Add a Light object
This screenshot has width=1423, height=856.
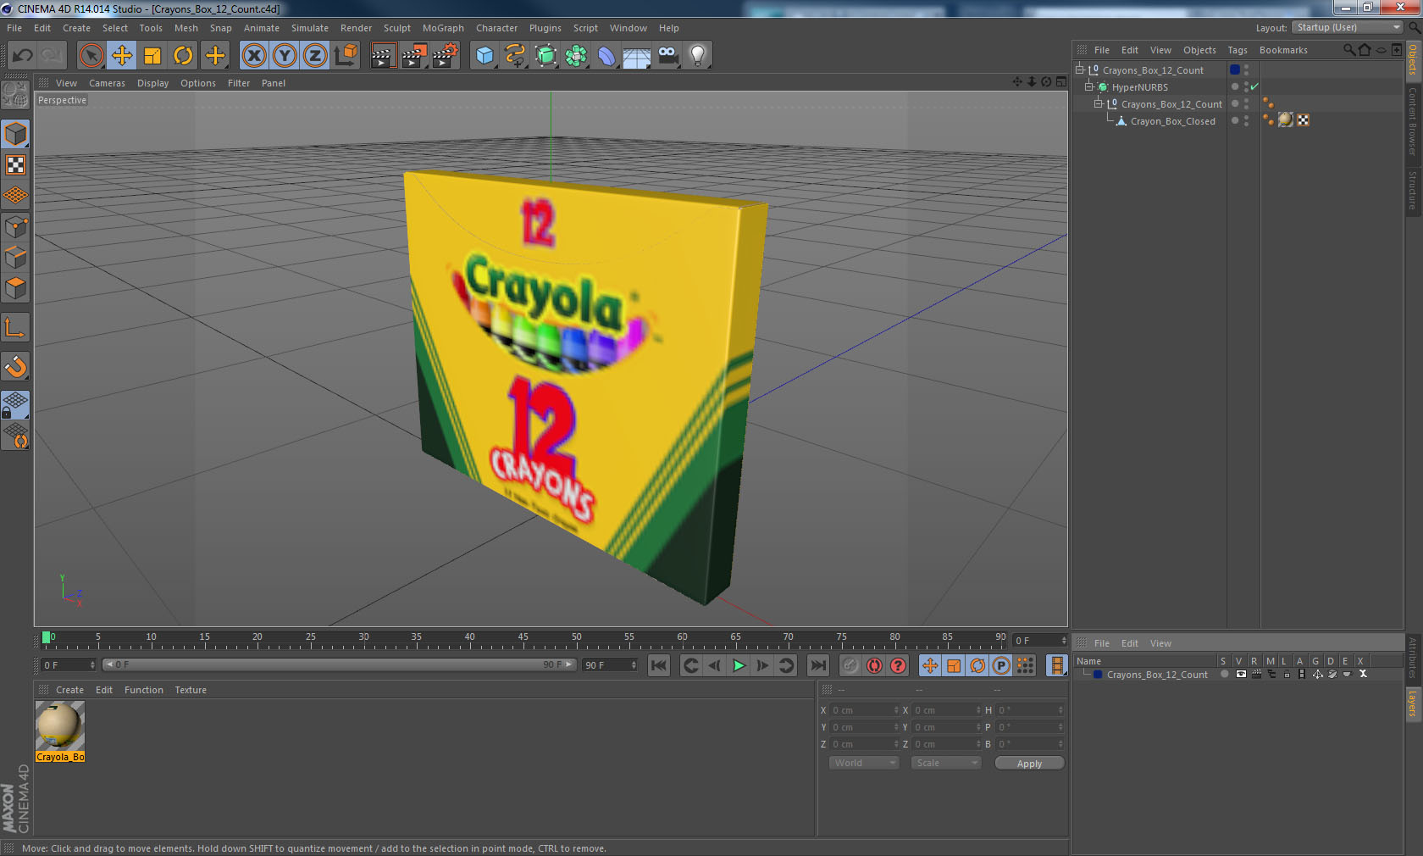698,56
